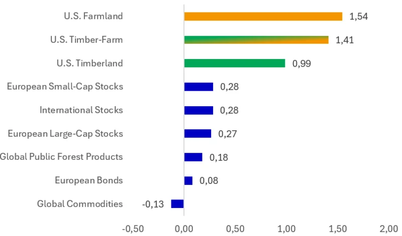The image size is (402, 236).
Task: Click the "European Bonds" category label
Action: click(x=88, y=180)
